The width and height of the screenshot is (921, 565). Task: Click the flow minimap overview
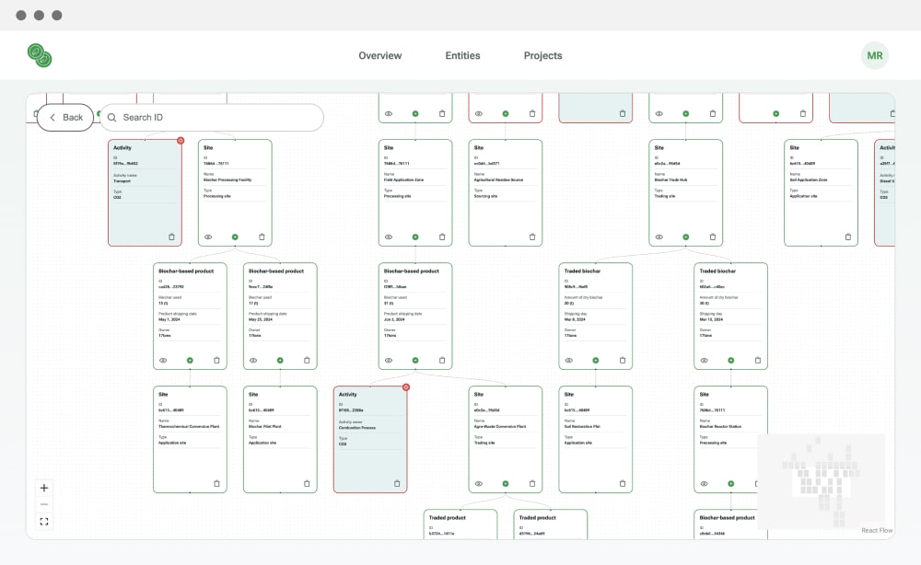(x=822, y=480)
